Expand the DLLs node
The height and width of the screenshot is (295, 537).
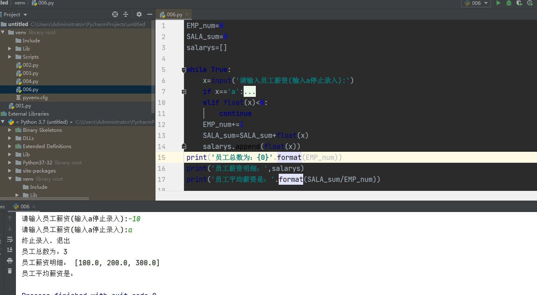[10, 138]
